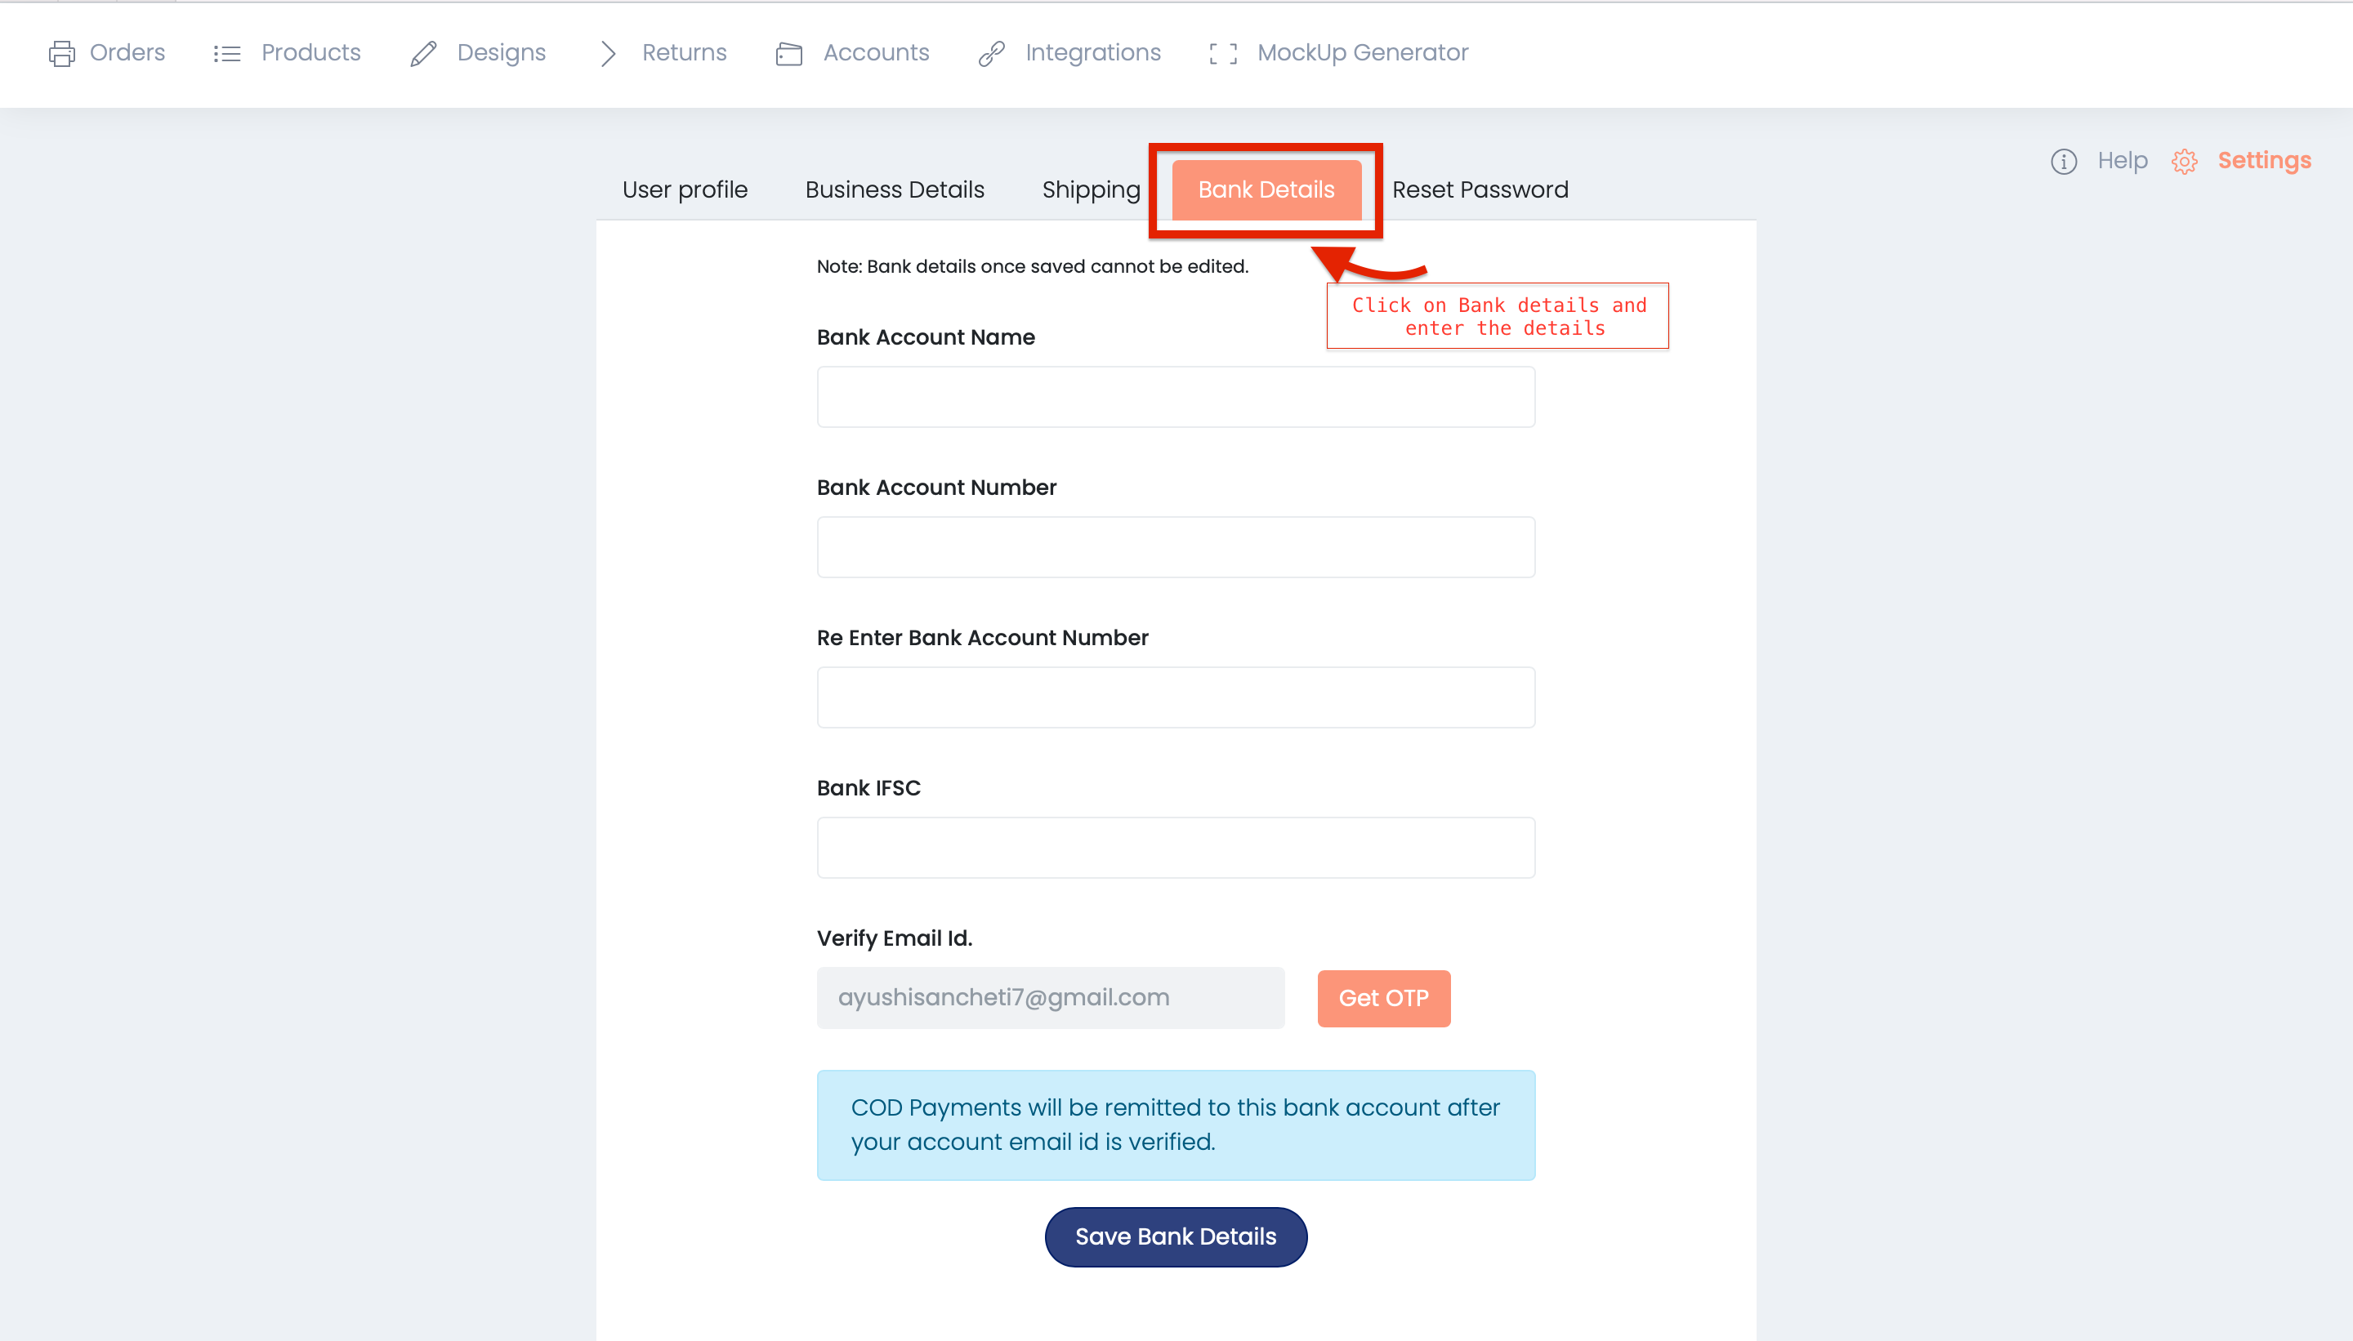Viewport: 2353px width, 1341px height.
Task: Switch to Reset Password tab
Action: (1479, 189)
